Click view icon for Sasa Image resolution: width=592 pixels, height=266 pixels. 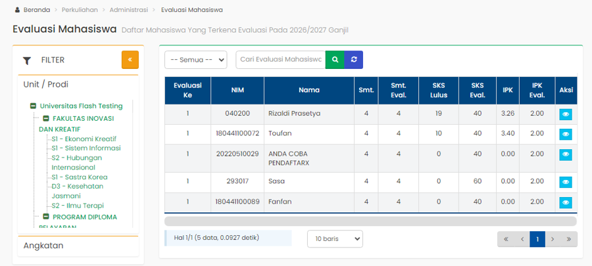coord(566,183)
